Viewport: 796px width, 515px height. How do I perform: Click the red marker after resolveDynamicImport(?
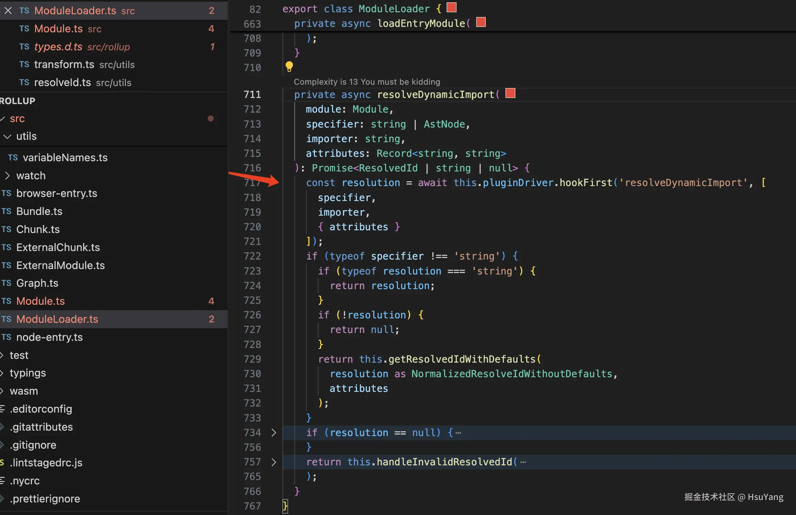pyautogui.click(x=510, y=93)
